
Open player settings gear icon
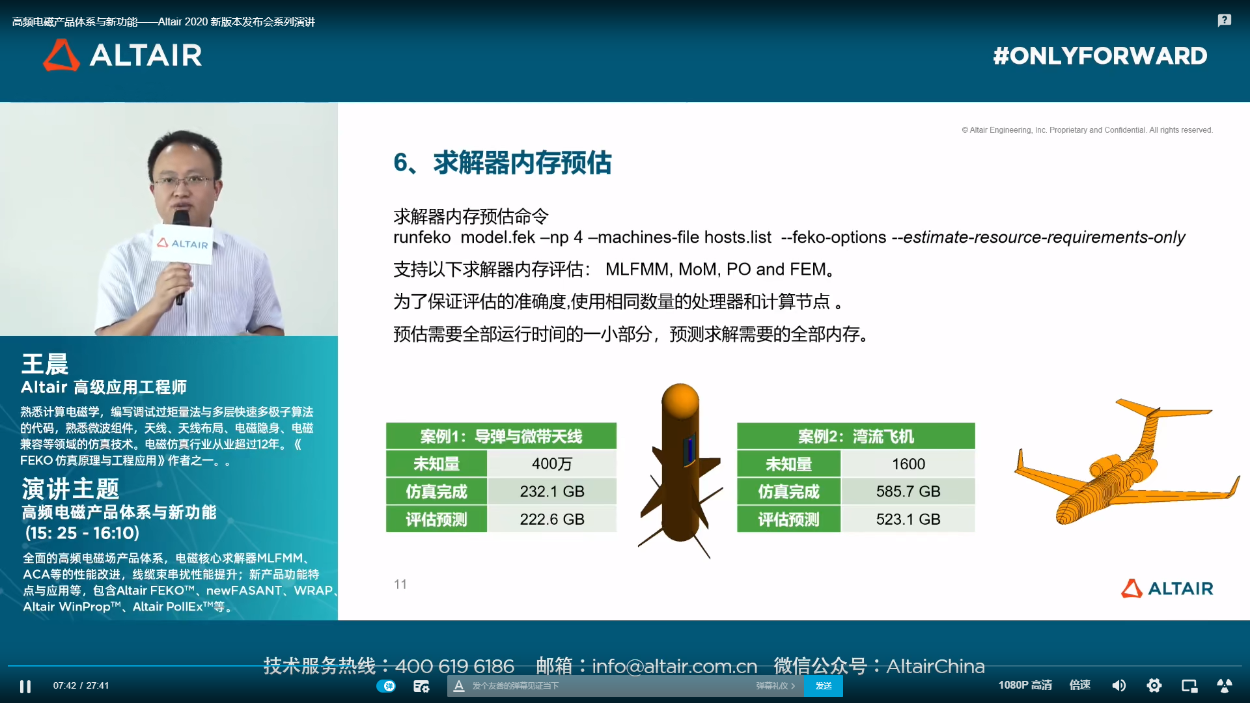pos(1154,686)
